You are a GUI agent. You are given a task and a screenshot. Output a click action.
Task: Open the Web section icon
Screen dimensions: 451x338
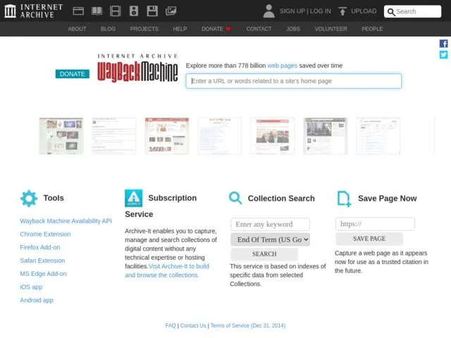click(x=78, y=11)
